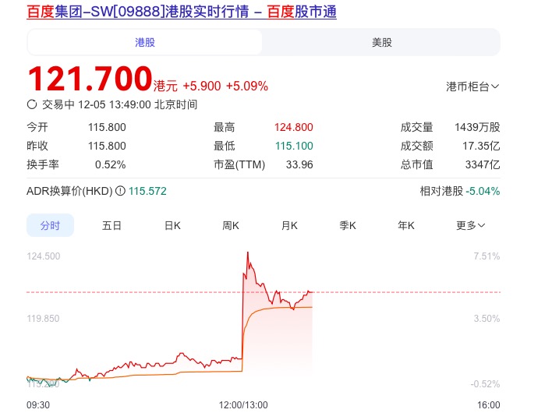Click the ADR converted price 115.572
Screen dimensions: 559x420
148,191
